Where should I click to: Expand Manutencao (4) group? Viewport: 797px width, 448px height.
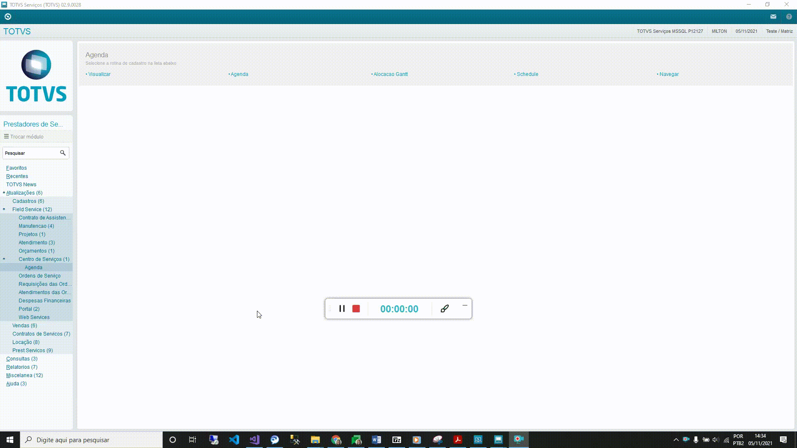[36, 226]
